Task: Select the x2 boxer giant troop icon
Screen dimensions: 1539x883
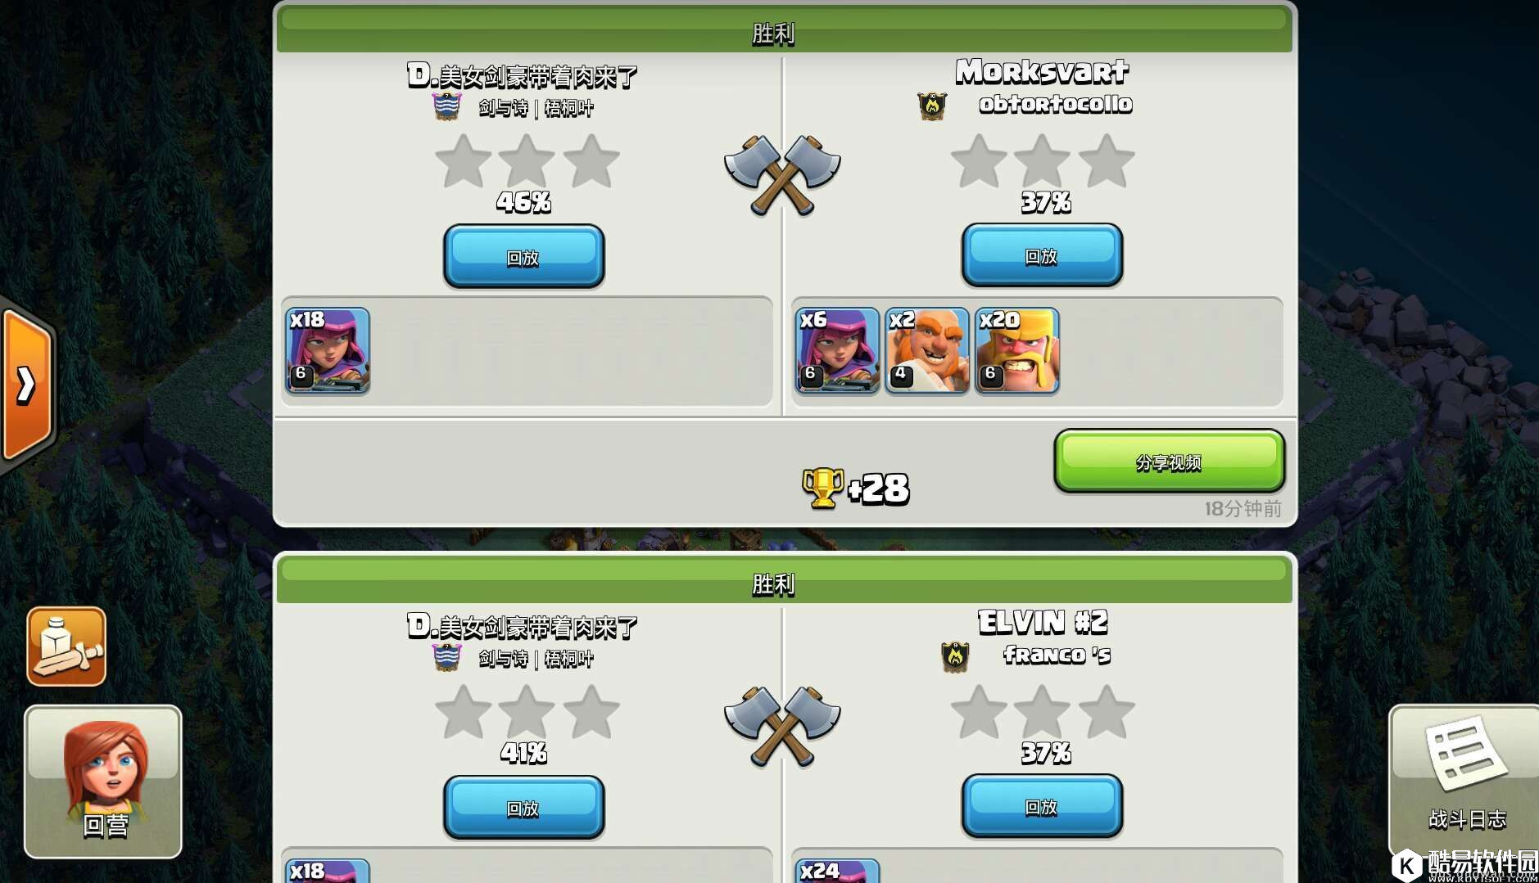Action: [x=927, y=350]
